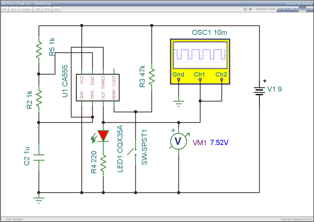Screen dimensions: 314x222
Task: Open the T&M menu
Action: (37, 9)
